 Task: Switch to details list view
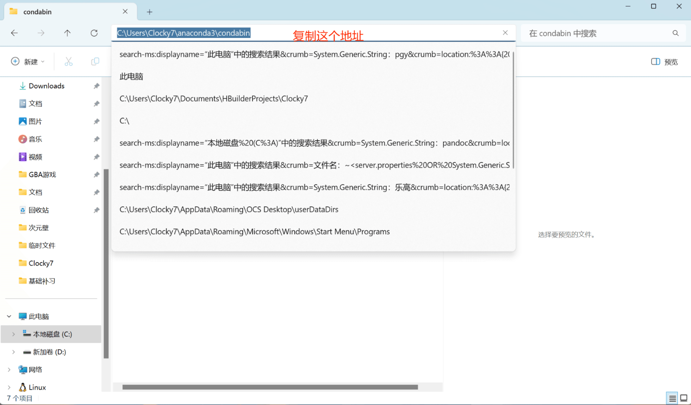point(672,398)
